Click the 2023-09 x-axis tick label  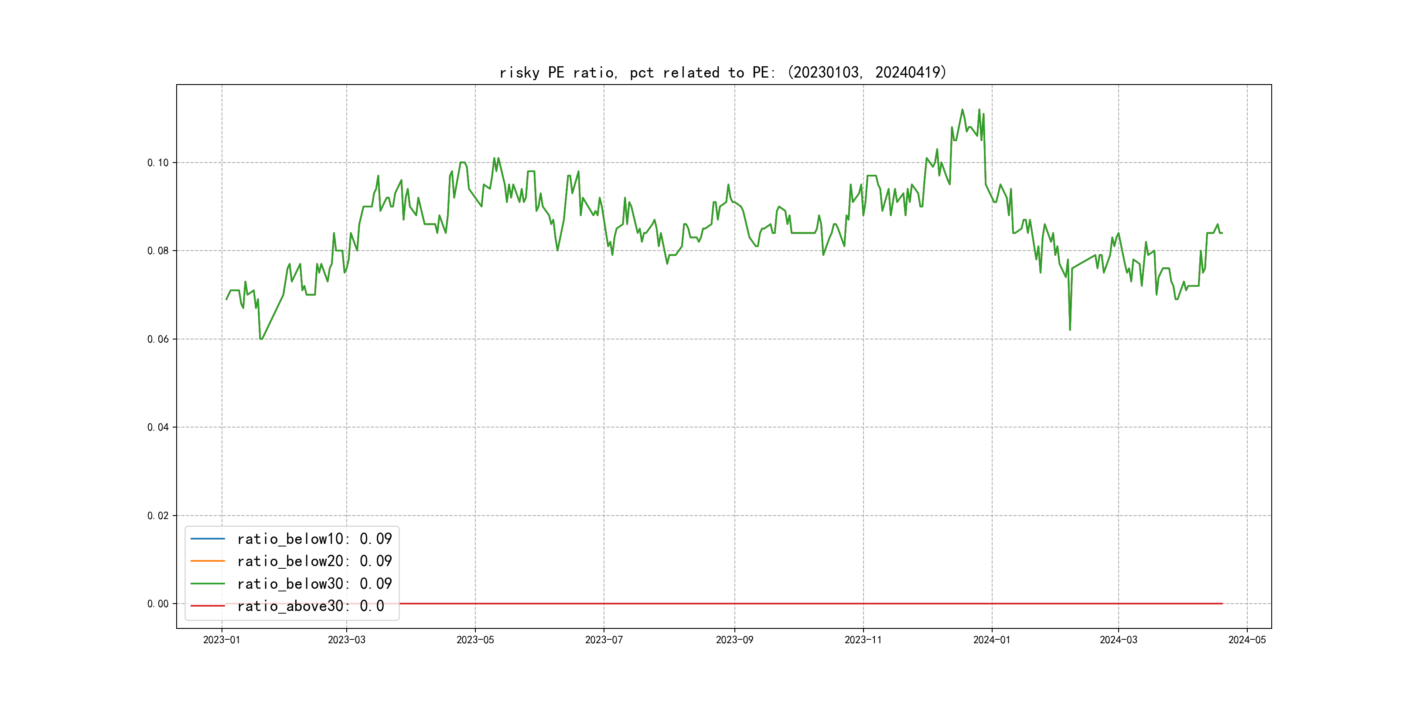pyautogui.click(x=734, y=640)
